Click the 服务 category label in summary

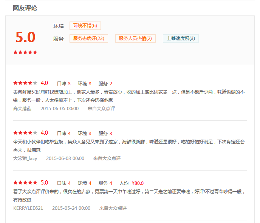[x=59, y=39]
